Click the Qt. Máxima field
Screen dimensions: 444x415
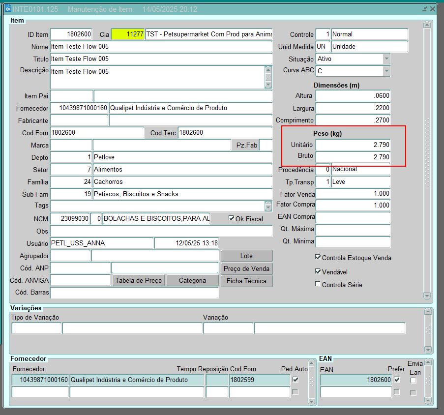coord(353,230)
